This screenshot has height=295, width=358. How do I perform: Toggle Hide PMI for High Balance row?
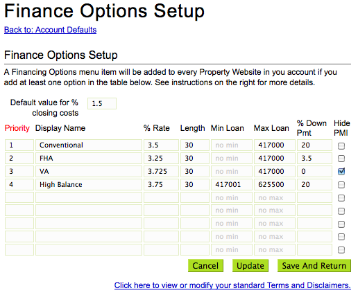coord(341,185)
